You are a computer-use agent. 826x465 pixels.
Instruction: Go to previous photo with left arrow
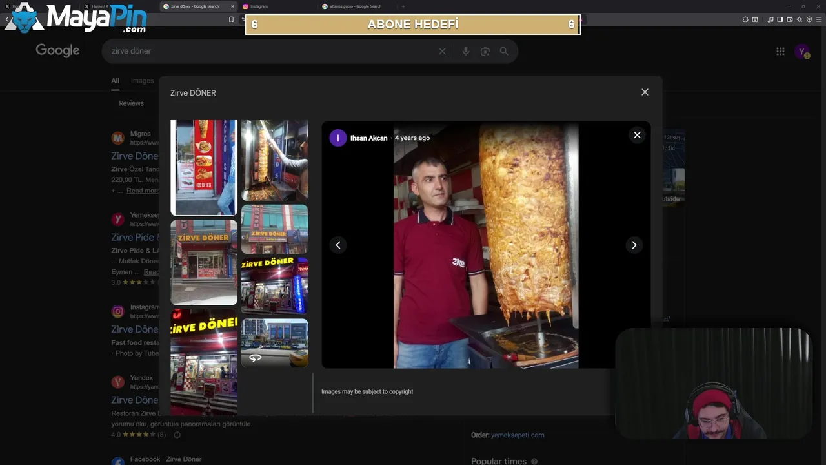pyautogui.click(x=338, y=245)
